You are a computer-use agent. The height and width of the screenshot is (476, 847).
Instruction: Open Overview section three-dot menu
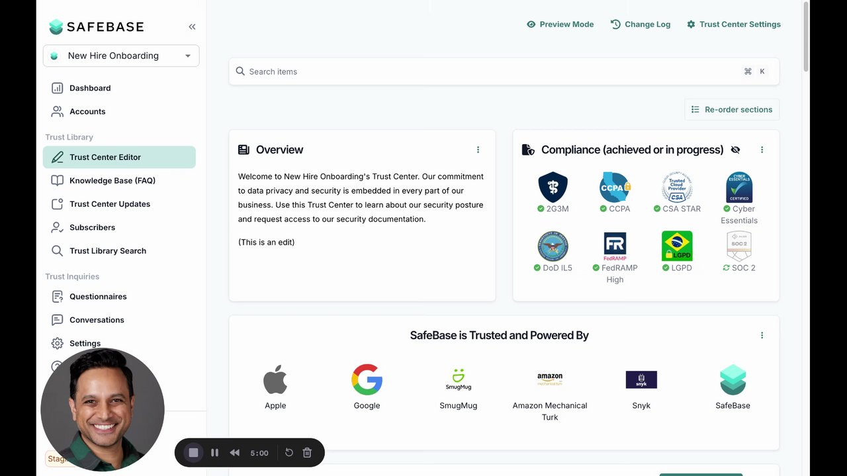point(478,150)
